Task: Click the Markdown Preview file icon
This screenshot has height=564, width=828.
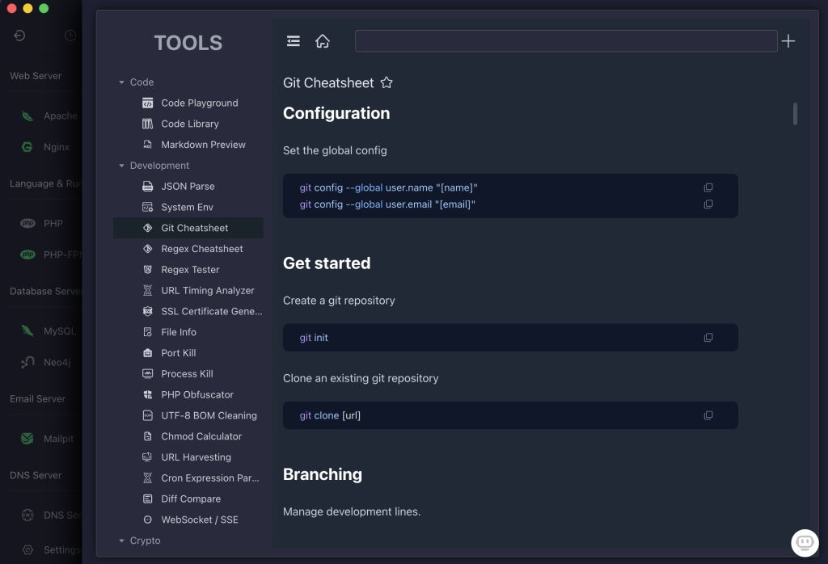Action: (x=148, y=145)
